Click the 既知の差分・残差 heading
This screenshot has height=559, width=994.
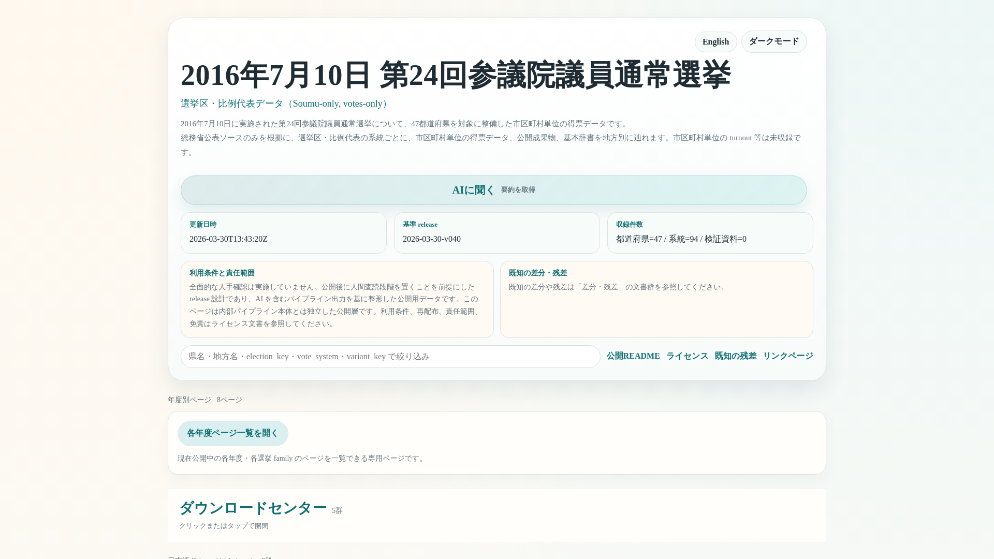coord(538,273)
